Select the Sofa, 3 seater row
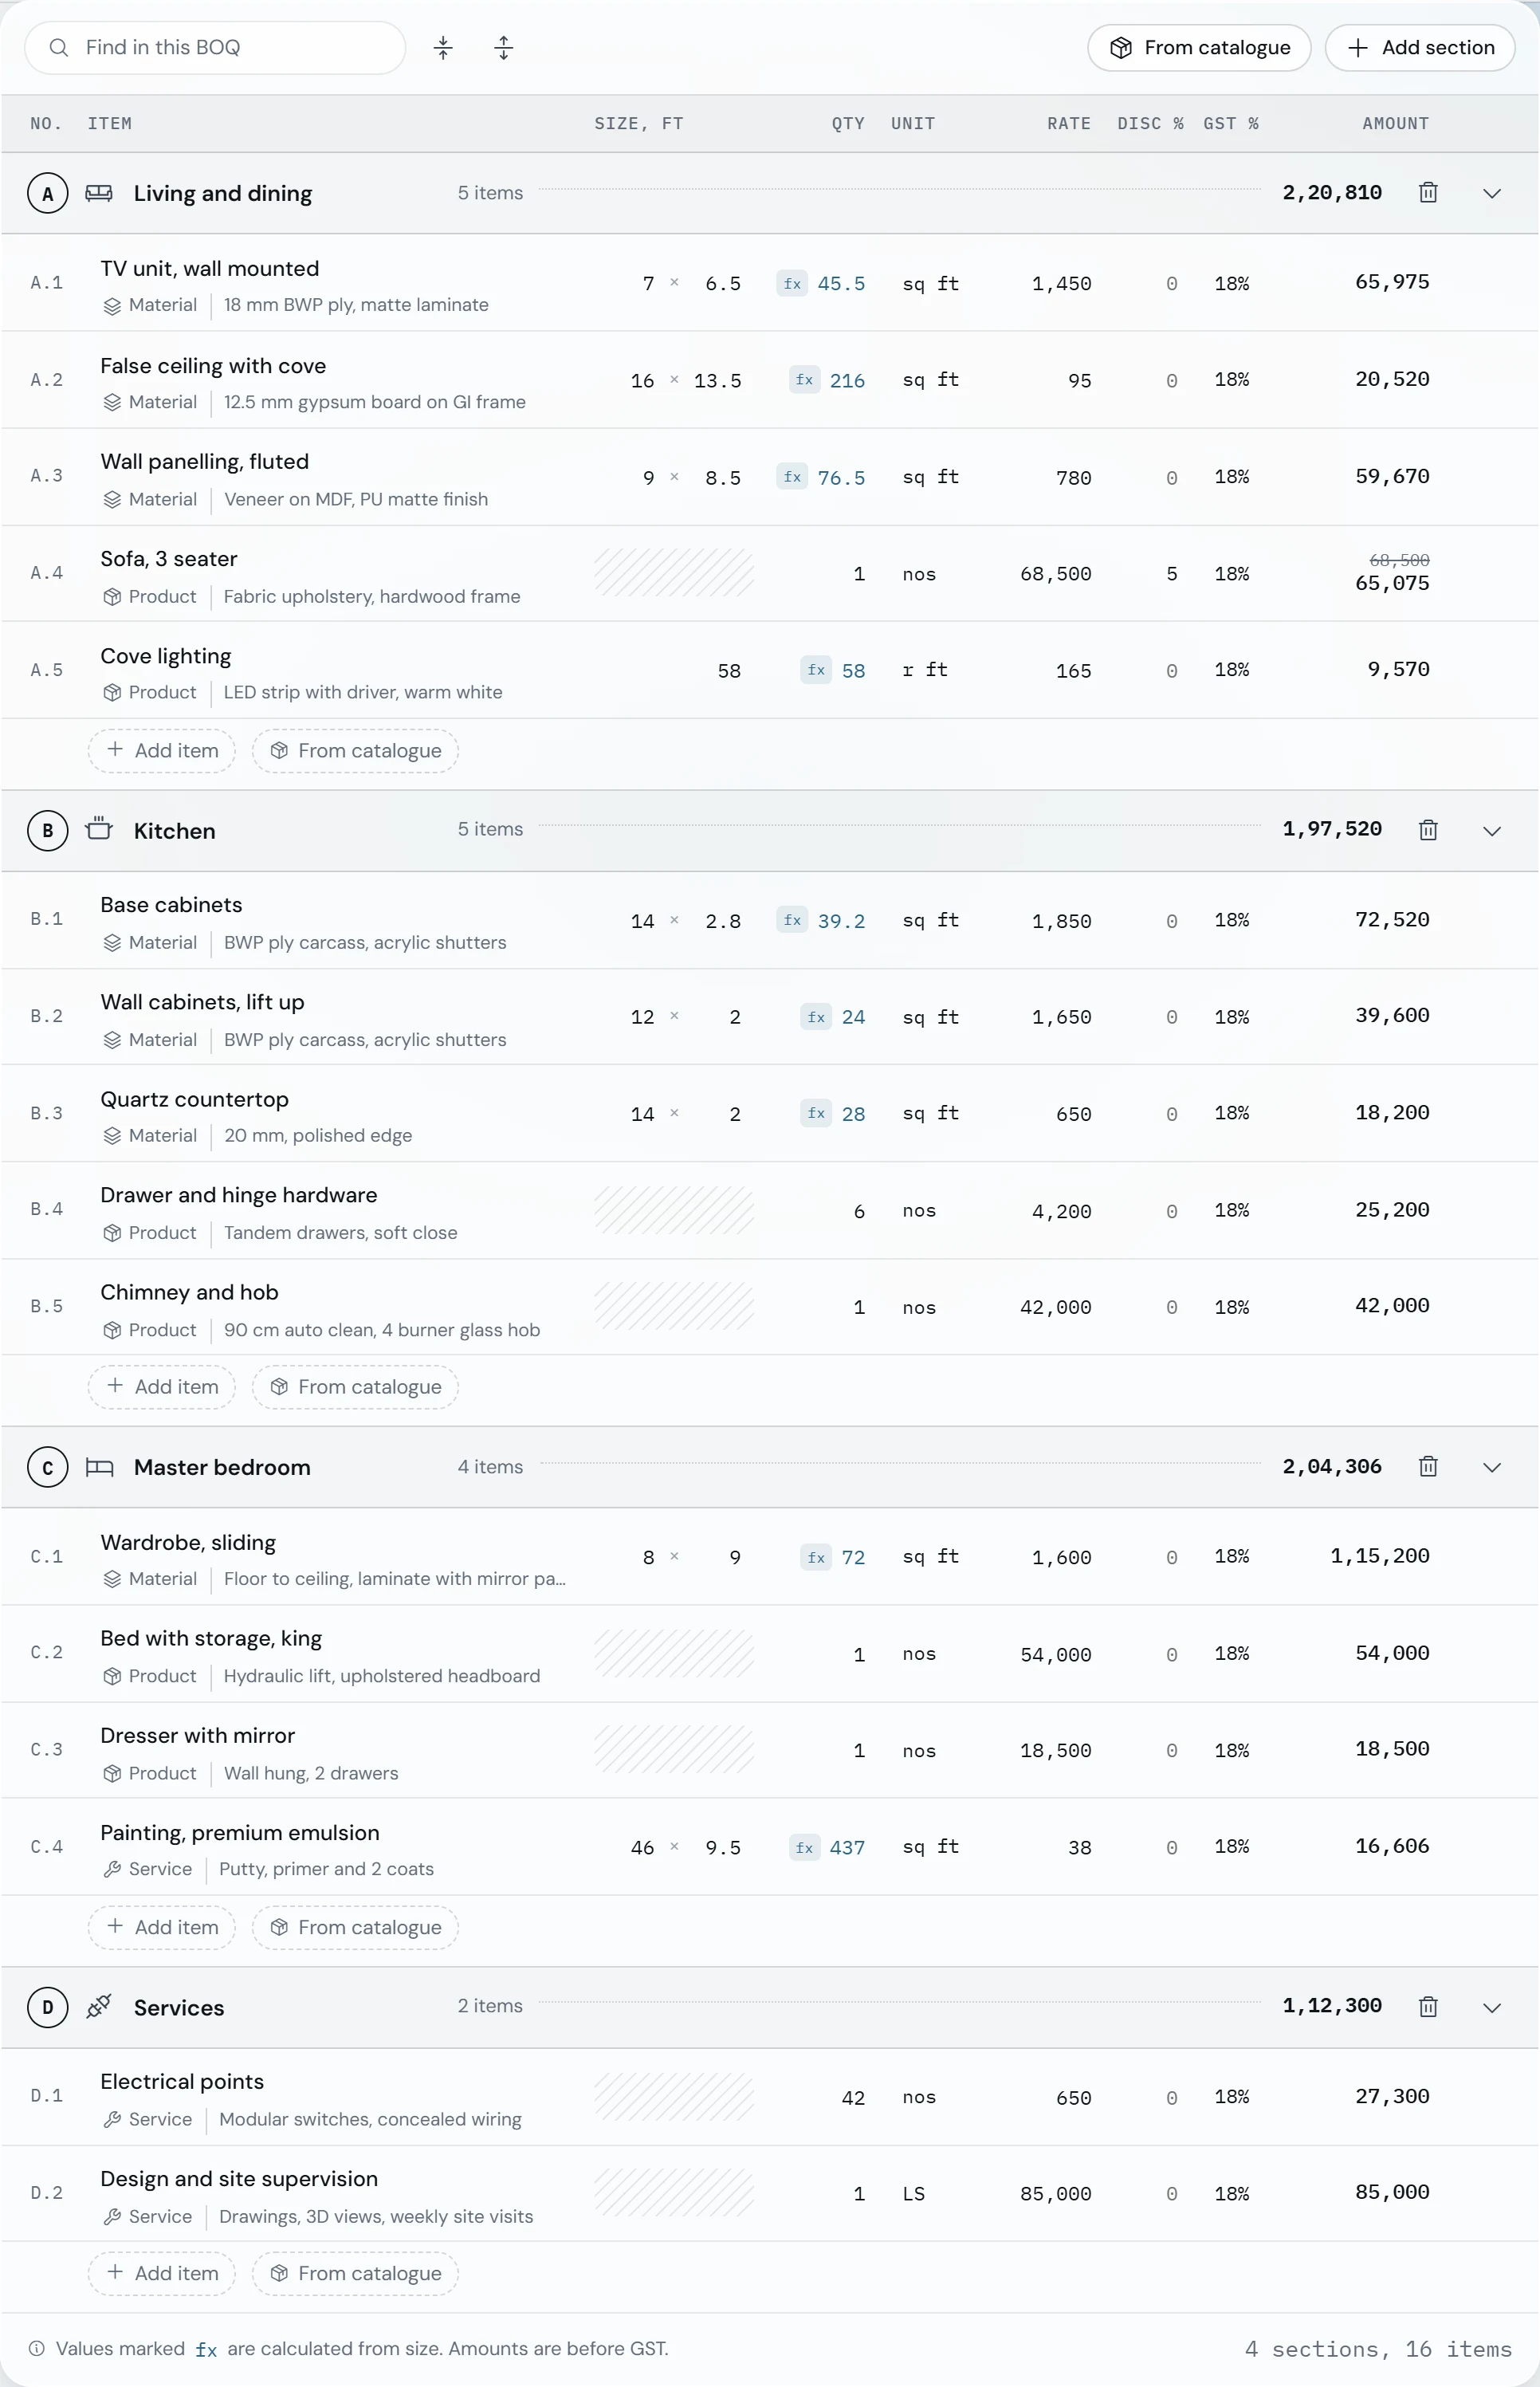Screen dimensions: 1540x2387 pyautogui.click(x=770, y=574)
